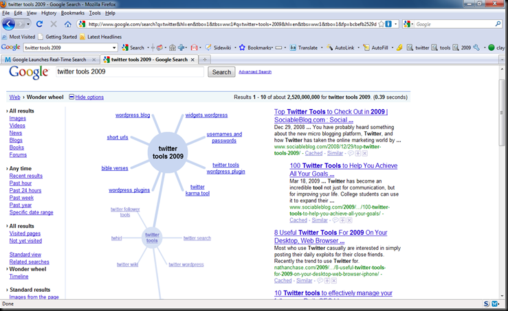
Task: Close the 'twitter tools 2009' tab
Action: [x=192, y=60]
